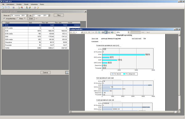Click the Kwota column header
The image size is (185, 119).
pos(74,23)
